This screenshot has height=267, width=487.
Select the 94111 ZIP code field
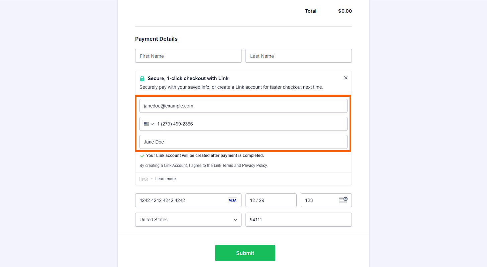(x=298, y=220)
